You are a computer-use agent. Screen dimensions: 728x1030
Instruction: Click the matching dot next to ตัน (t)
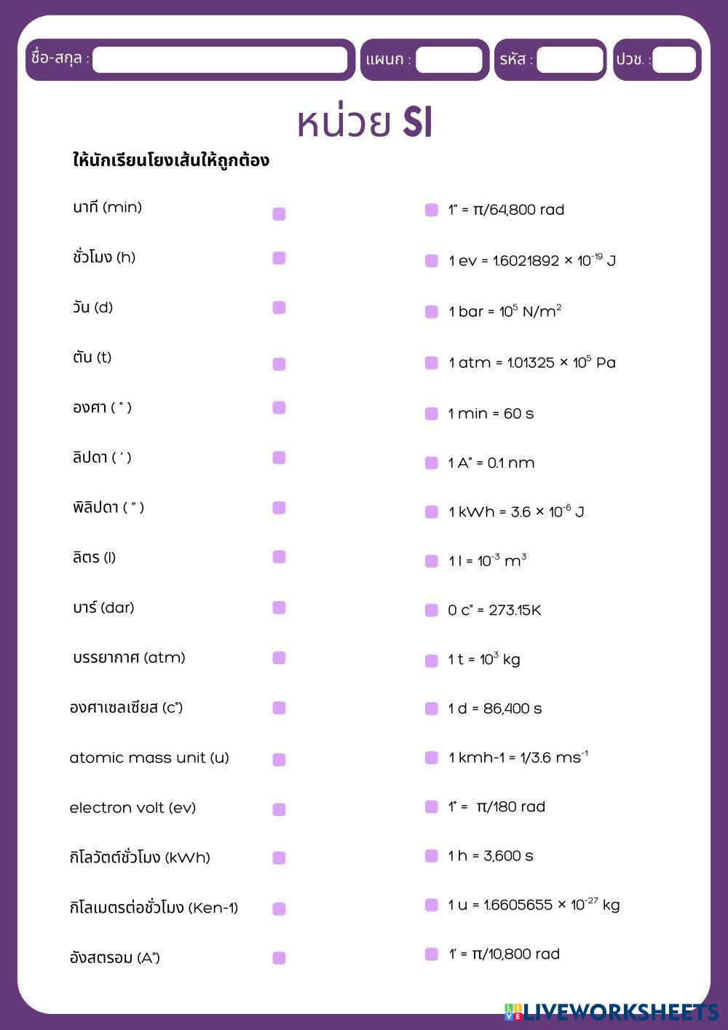(279, 364)
